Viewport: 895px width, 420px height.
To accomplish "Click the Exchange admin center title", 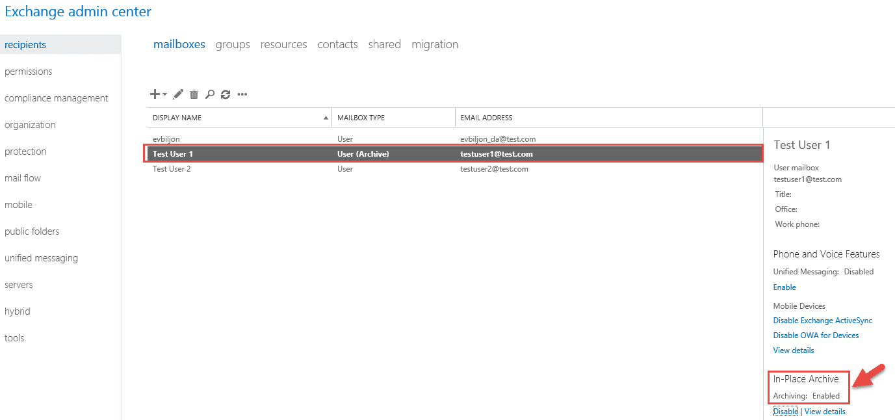I will tap(78, 11).
